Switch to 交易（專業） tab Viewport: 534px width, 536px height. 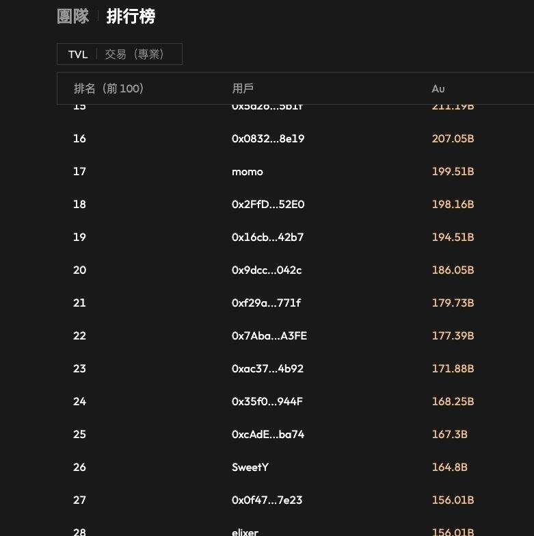click(x=135, y=54)
